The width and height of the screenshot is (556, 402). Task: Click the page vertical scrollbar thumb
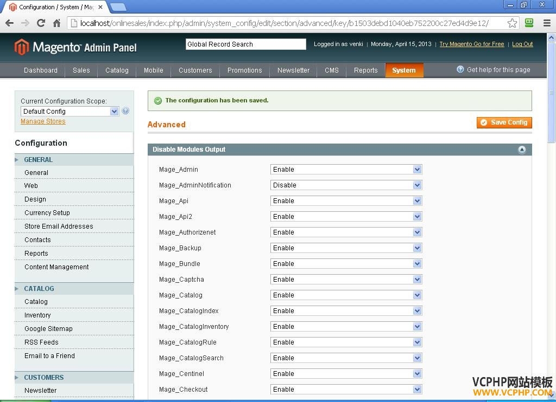point(552,93)
